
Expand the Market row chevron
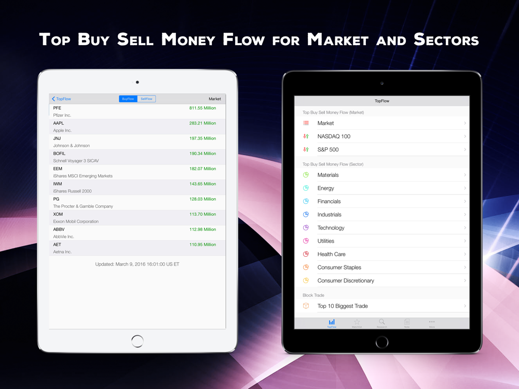465,123
